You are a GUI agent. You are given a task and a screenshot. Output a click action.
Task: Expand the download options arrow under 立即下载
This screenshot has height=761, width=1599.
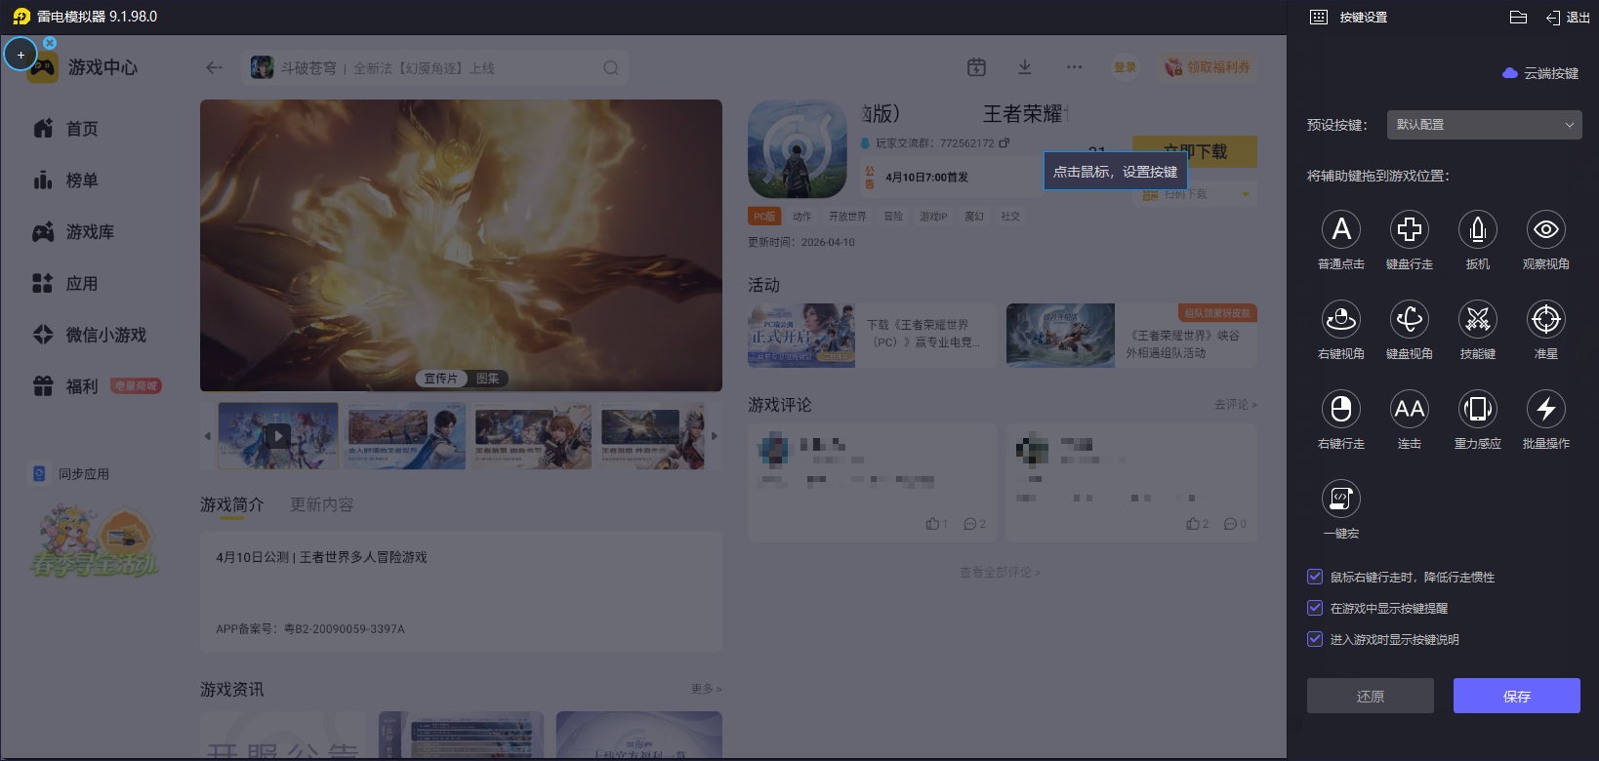pos(1246,194)
